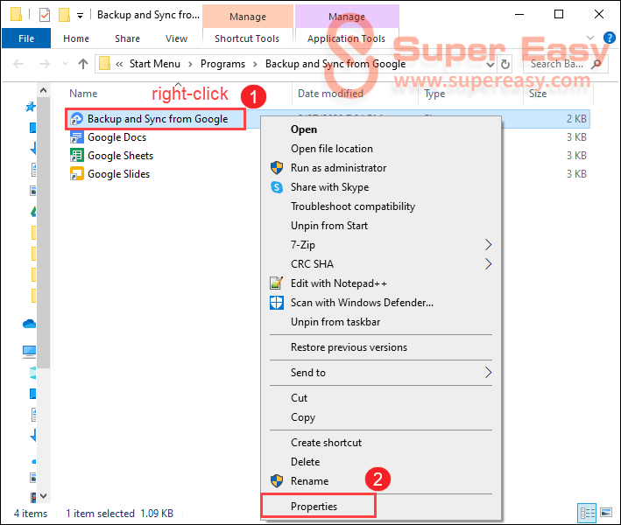Switch to the details view layout icon
Screen dimensions: 621x525
coord(587,513)
